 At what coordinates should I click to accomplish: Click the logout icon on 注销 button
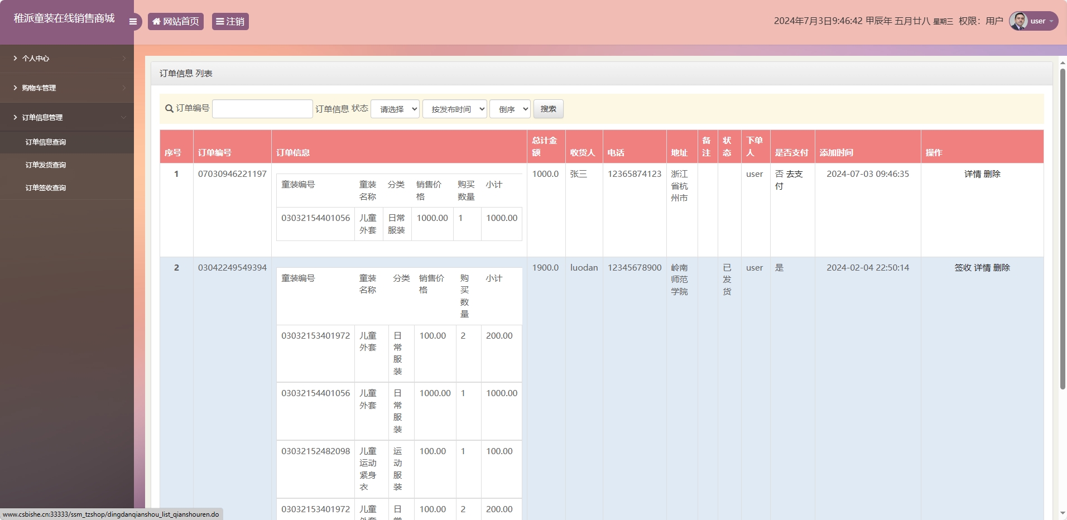click(220, 21)
